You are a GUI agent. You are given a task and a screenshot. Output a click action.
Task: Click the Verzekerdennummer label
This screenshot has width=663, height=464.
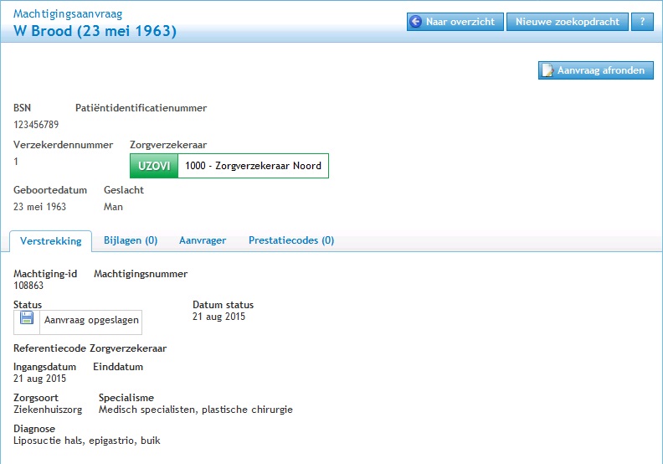pyautogui.click(x=63, y=145)
